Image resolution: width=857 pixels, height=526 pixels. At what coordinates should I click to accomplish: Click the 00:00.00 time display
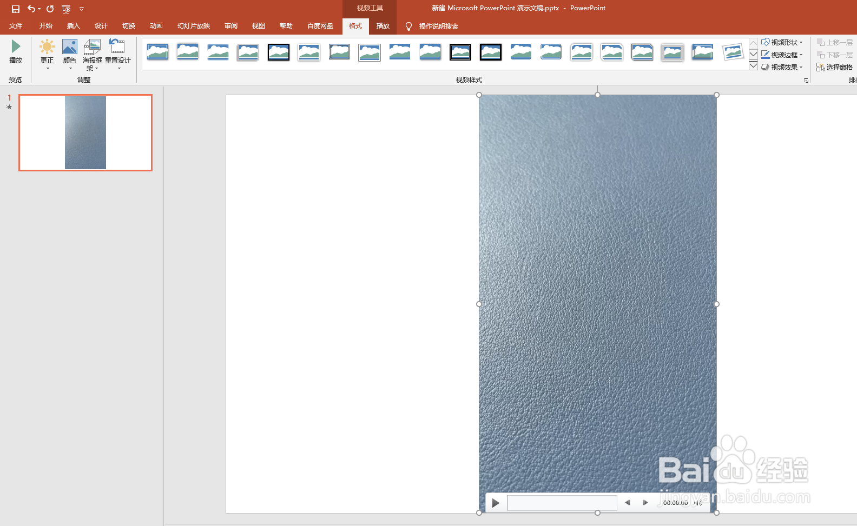pyautogui.click(x=676, y=503)
